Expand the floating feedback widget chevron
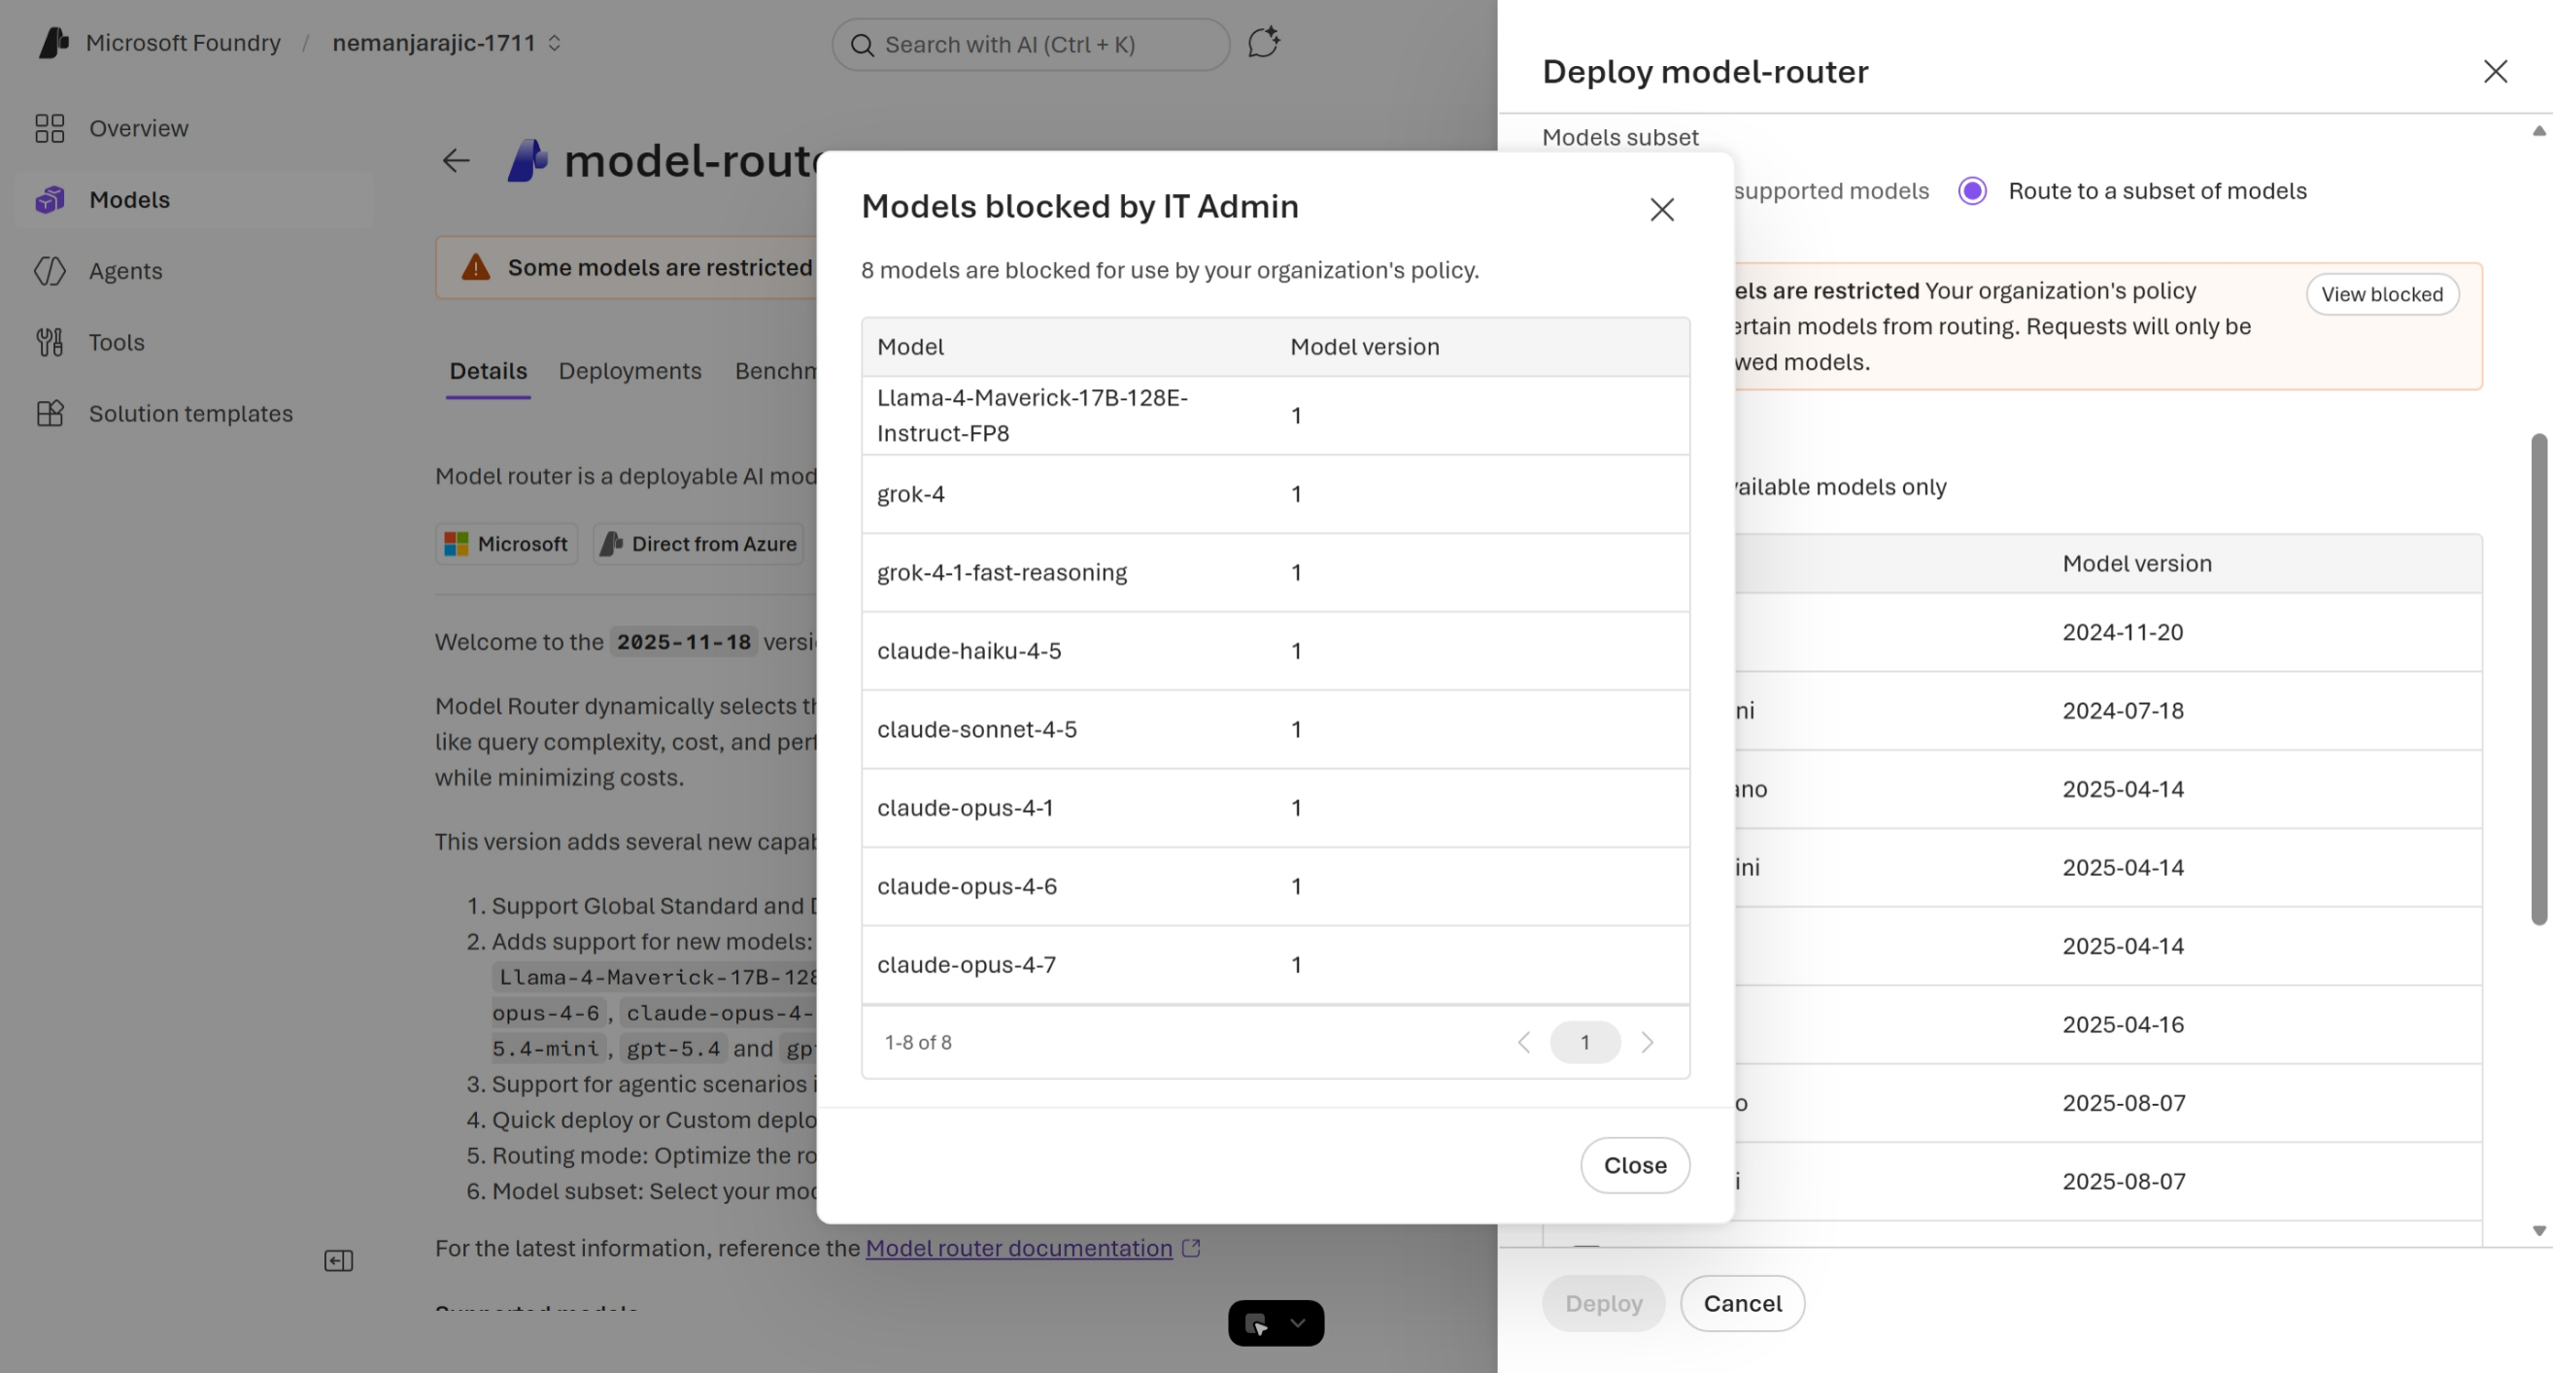 (1297, 1323)
